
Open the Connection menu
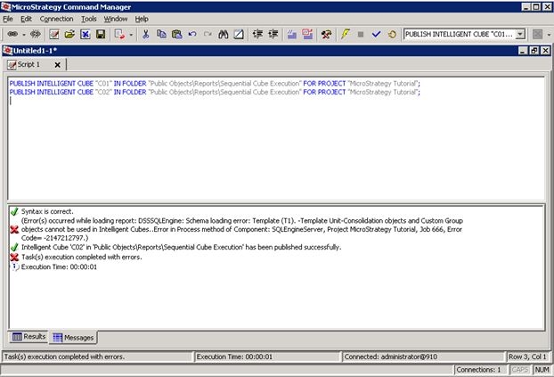56,18
